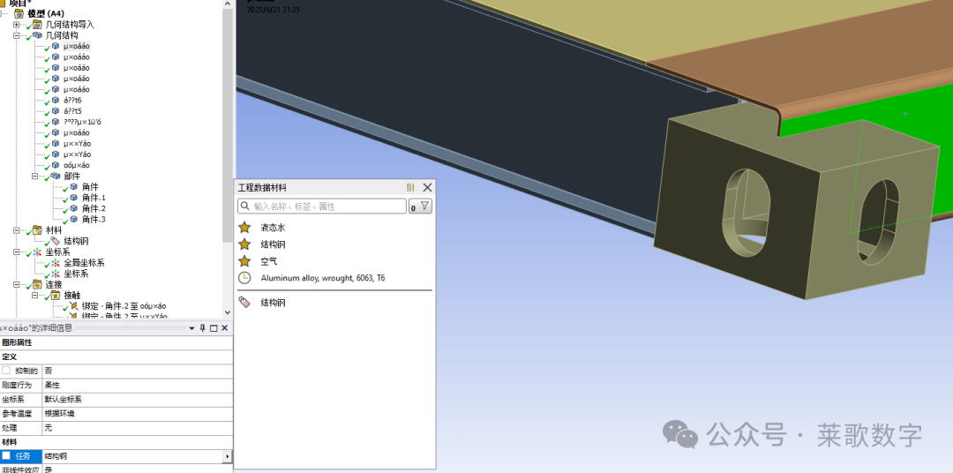This screenshot has width=953, height=473.
Task: Click the filter funnel icon in material search
Action: click(424, 206)
